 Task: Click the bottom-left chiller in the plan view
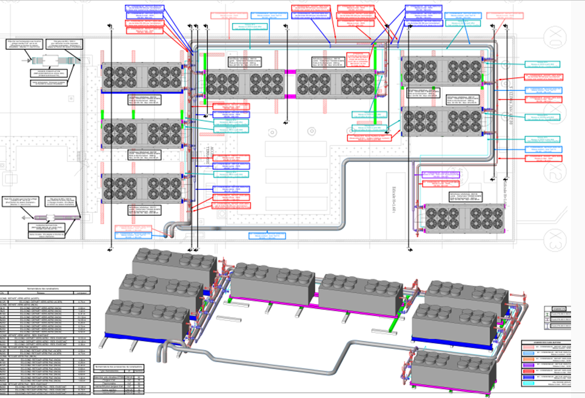coord(142,188)
